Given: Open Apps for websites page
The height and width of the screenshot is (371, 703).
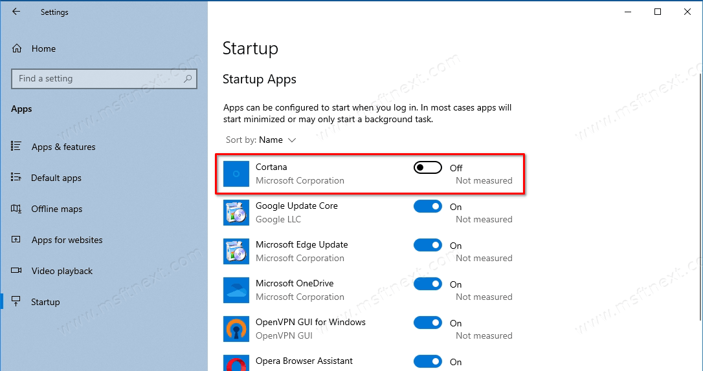Looking at the screenshot, I should (x=67, y=240).
